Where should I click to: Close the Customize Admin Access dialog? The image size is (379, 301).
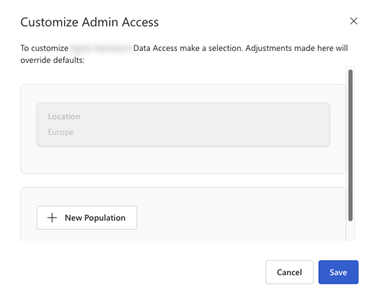354,21
